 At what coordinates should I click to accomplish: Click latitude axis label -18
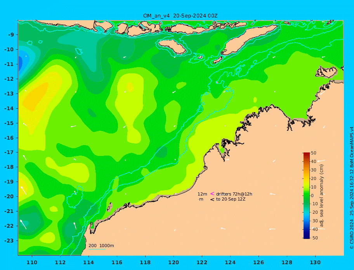coord(9,167)
